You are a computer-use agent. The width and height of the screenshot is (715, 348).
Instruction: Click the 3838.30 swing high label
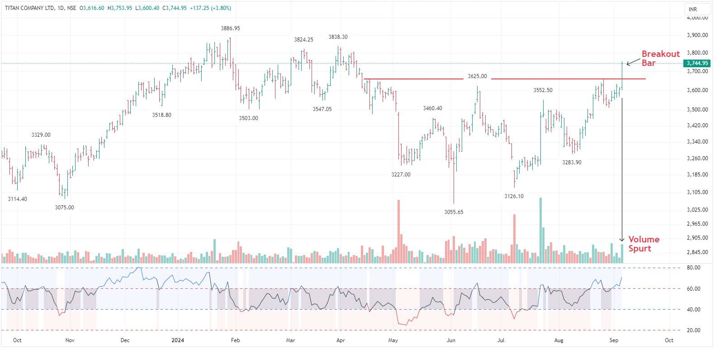[x=338, y=37]
